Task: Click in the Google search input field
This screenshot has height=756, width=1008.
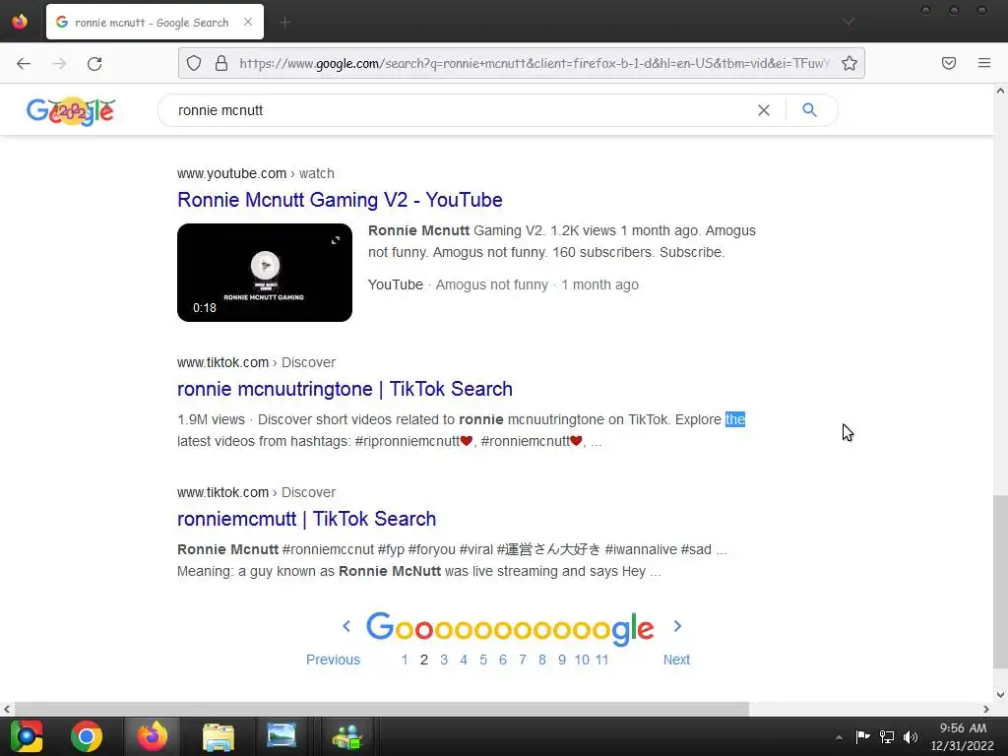Action: [x=457, y=110]
